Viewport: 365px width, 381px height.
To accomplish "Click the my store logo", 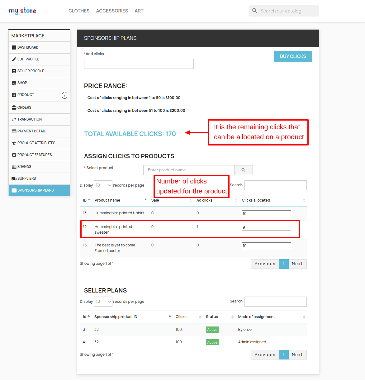I will 22,11.
